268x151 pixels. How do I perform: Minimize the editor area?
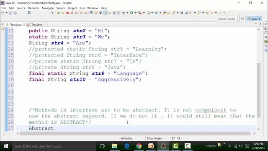[256, 24]
